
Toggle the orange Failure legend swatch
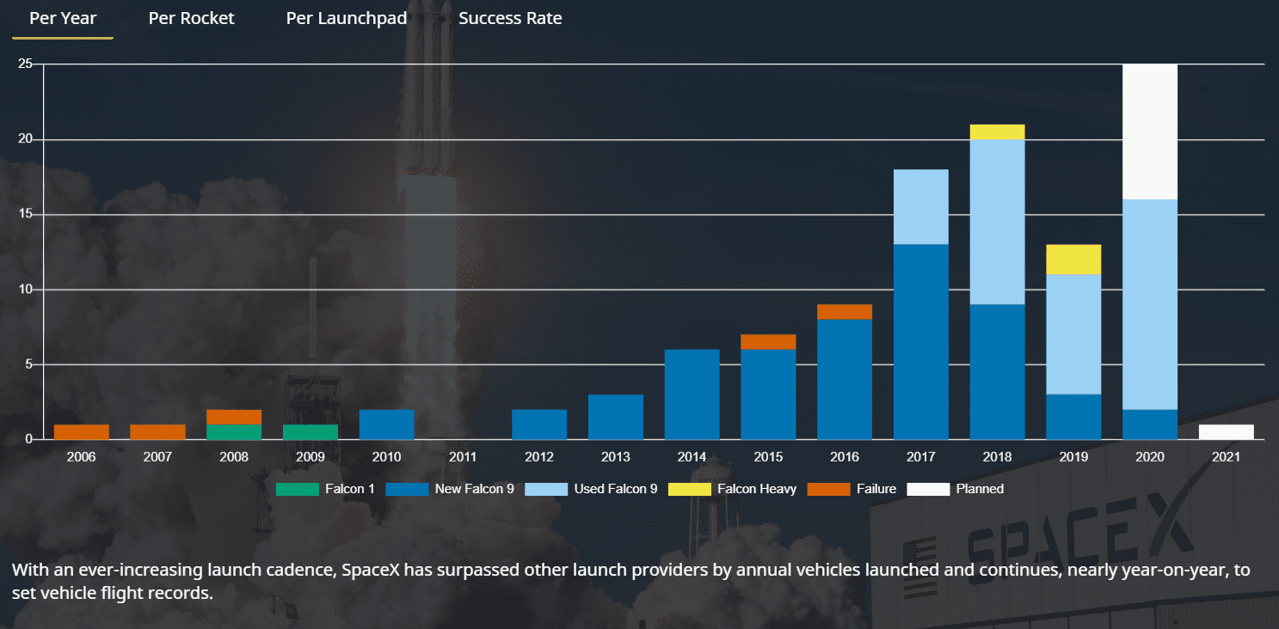(x=828, y=489)
